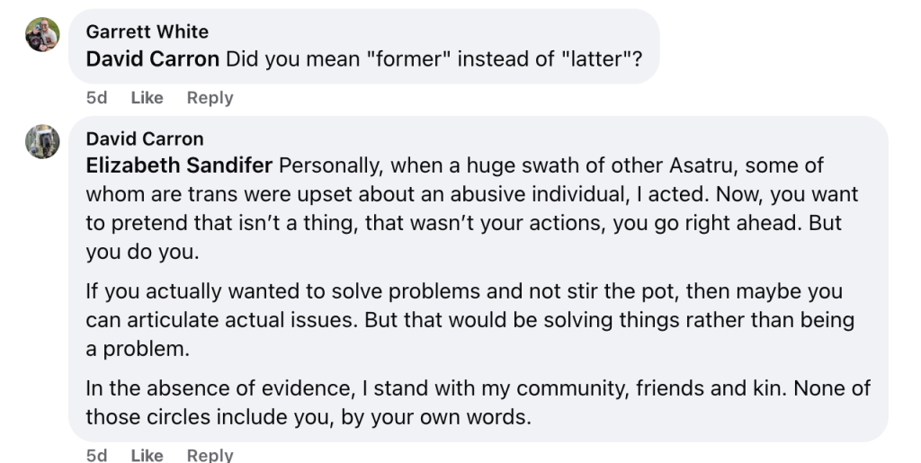Like Garrett White's comment
Viewport: 921px width, 463px height.
(147, 98)
